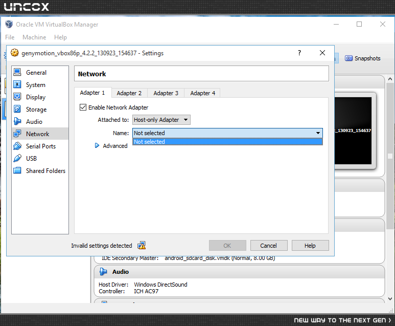Click Windows DirectSound host driver value
Image resolution: width=395 pixels, height=326 pixels.
[160, 285]
